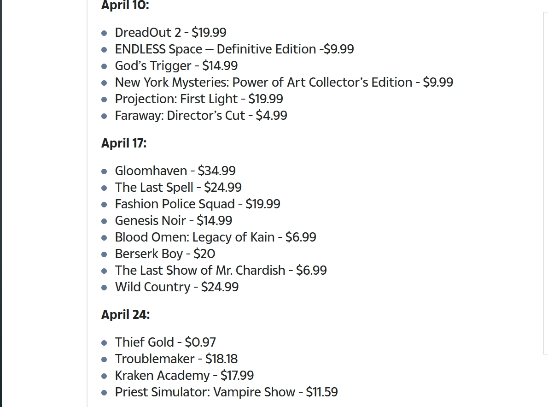The height and width of the screenshot is (407, 548).
Task: Select the Thief Gold entry
Action: [x=165, y=342]
